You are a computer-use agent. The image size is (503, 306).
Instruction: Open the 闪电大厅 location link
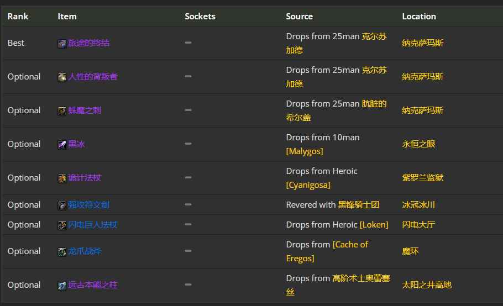click(418, 225)
